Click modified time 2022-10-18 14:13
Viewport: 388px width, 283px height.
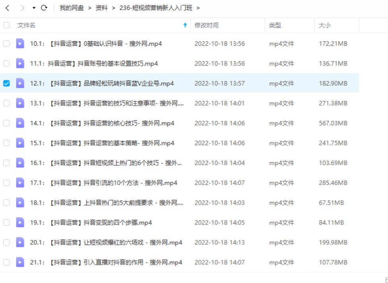click(220, 242)
